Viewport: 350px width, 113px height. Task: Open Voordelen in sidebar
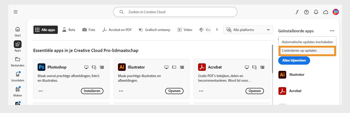coord(18,77)
